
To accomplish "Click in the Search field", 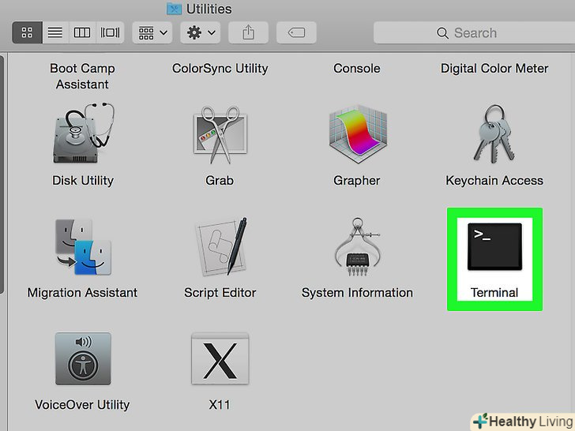I will pyautogui.click(x=474, y=32).
